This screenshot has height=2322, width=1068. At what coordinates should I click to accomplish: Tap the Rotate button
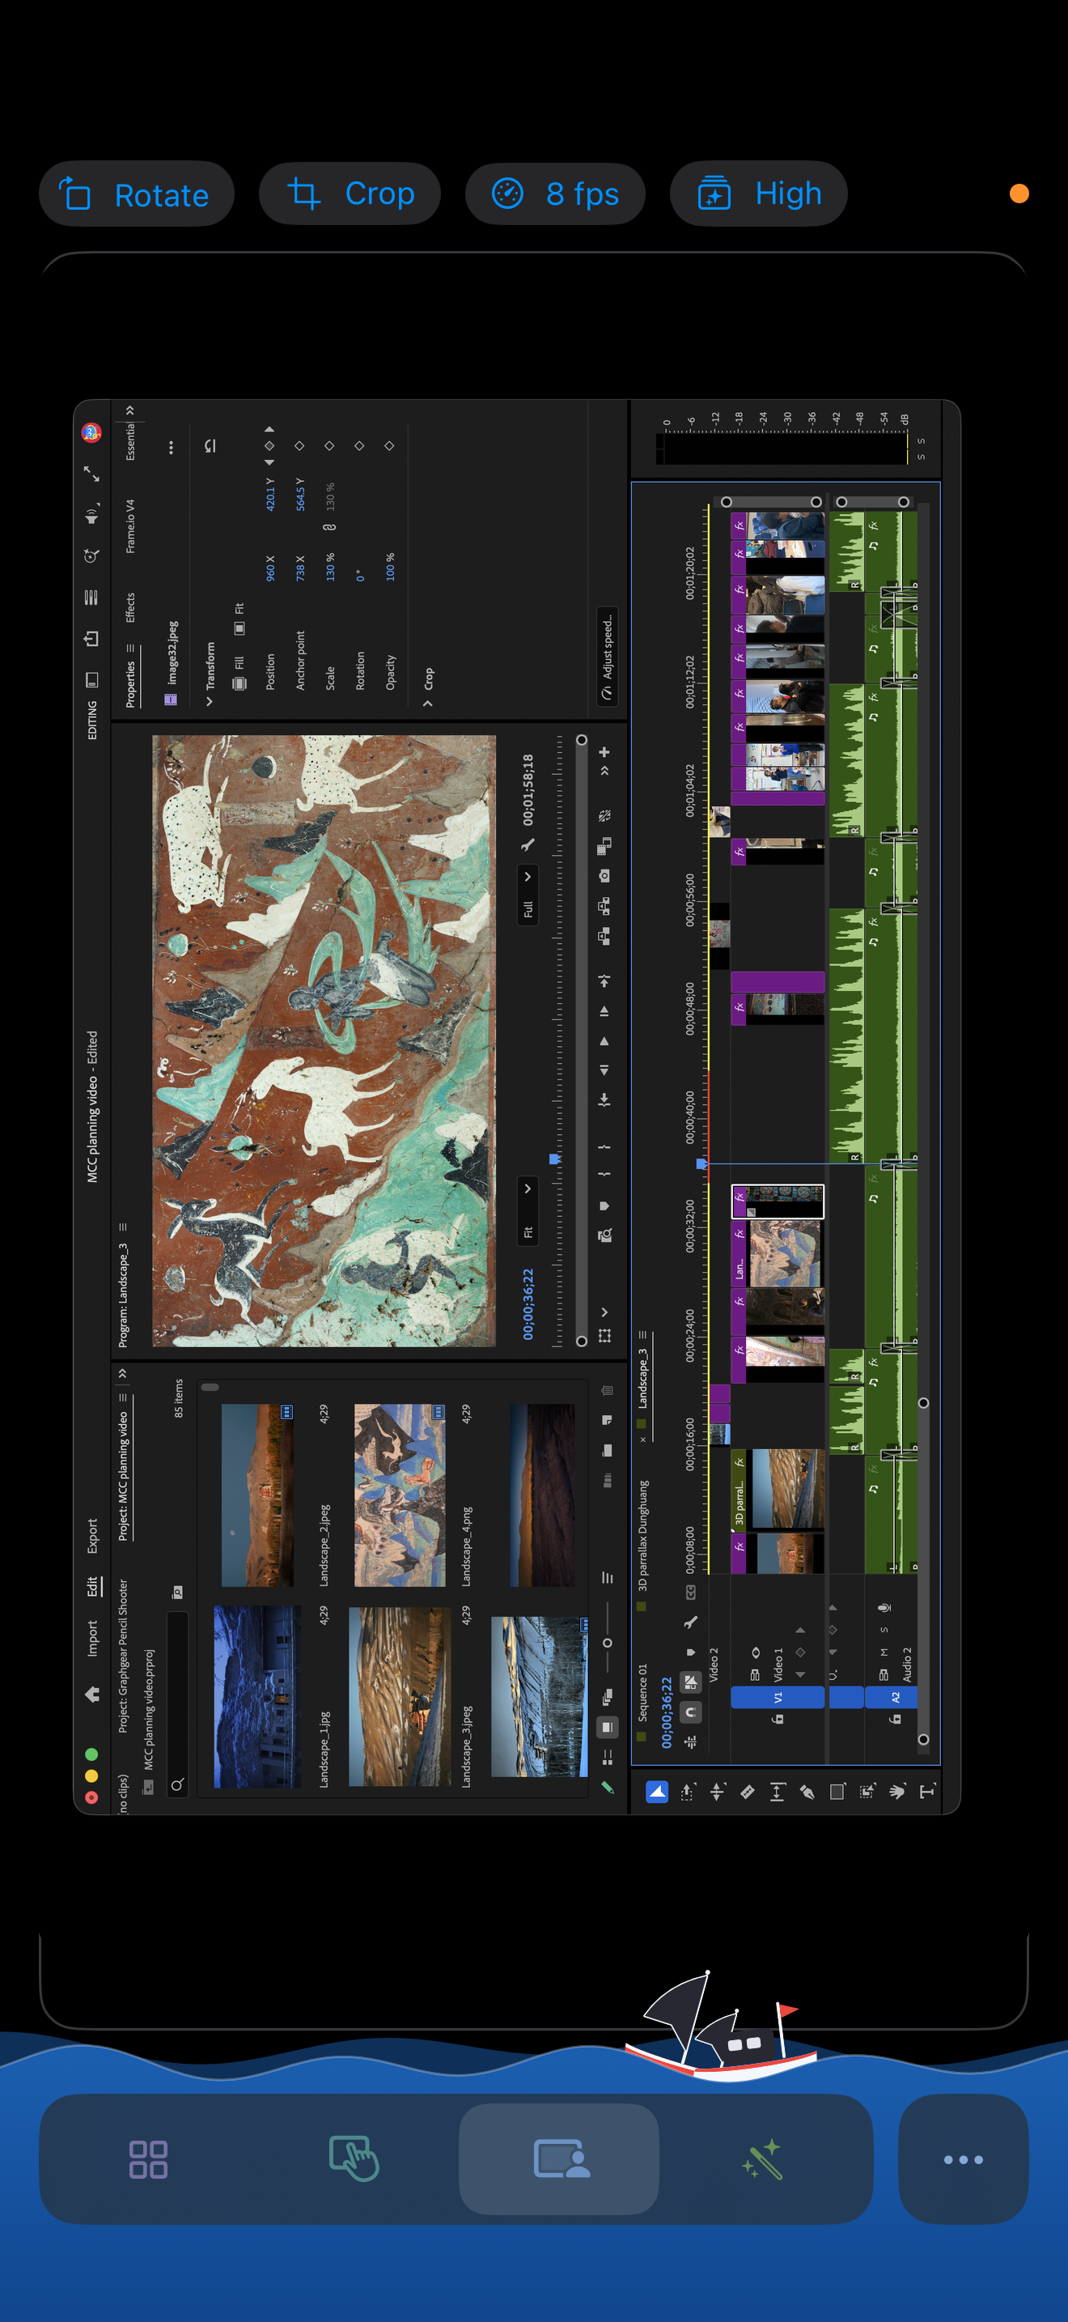pyautogui.click(x=136, y=193)
